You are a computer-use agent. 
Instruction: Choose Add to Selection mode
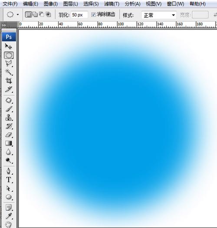(35, 14)
